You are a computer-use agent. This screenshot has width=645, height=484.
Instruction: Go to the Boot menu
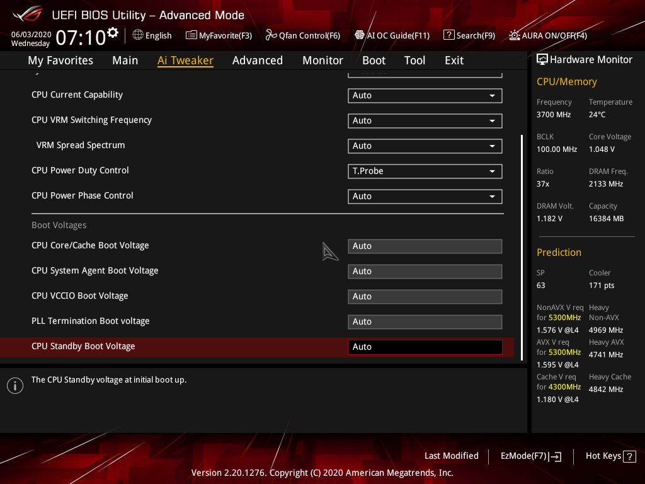point(374,60)
